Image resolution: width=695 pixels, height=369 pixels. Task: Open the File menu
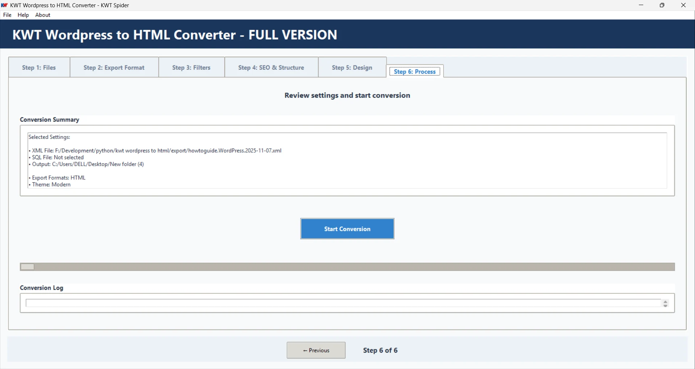click(7, 15)
